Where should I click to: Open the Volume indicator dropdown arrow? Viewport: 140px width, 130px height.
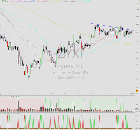[10, 97]
